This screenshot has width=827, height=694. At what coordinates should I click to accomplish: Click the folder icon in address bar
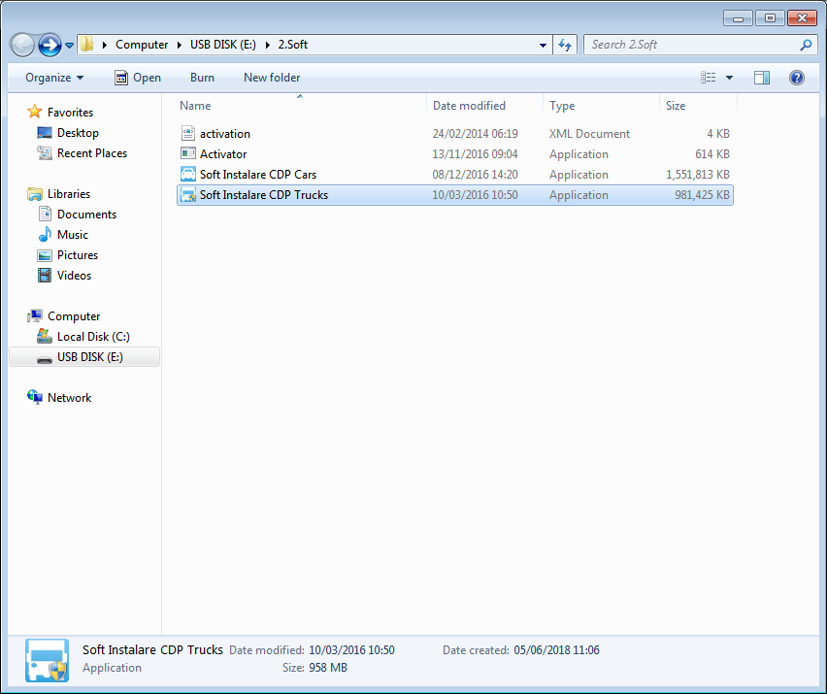(87, 45)
